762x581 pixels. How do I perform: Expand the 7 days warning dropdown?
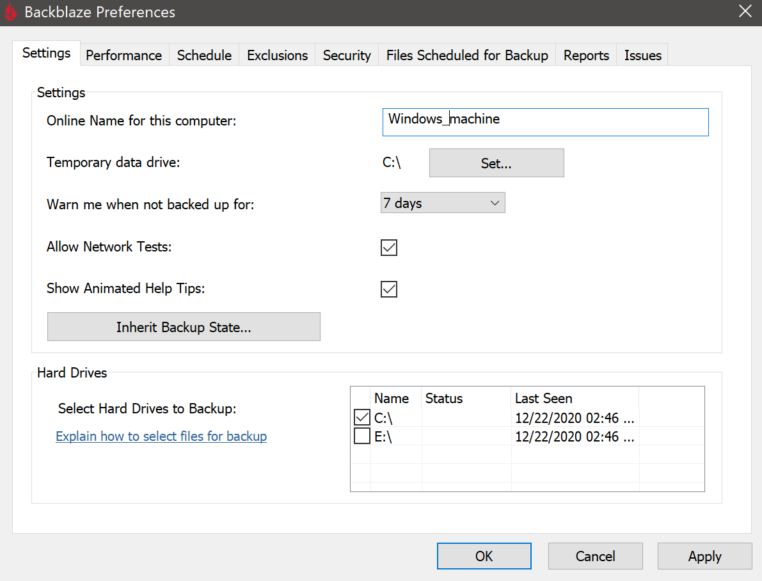tap(443, 203)
